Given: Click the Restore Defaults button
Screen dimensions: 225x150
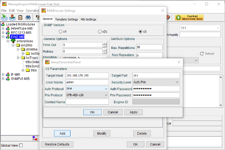Looking at the screenshot, I should (57, 144).
